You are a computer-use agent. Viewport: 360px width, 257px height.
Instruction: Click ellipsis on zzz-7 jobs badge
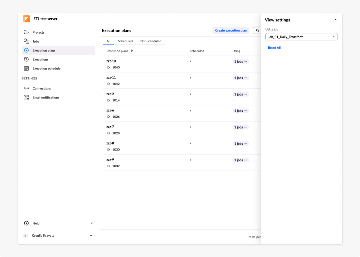246,127
